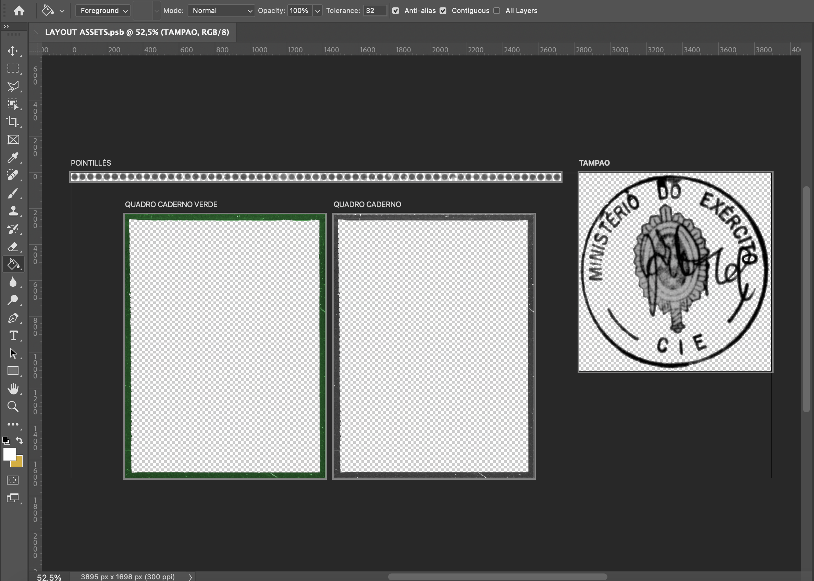Click the Home button in options bar
Image resolution: width=814 pixels, height=581 pixels.
click(19, 11)
